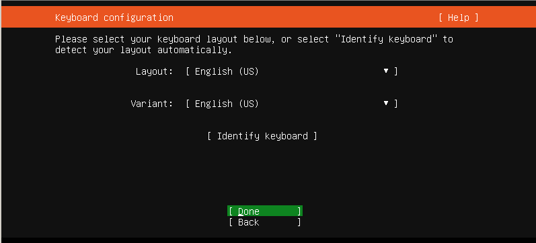The height and width of the screenshot is (243, 536).
Task: Go back using the Back button
Action: tap(265, 222)
